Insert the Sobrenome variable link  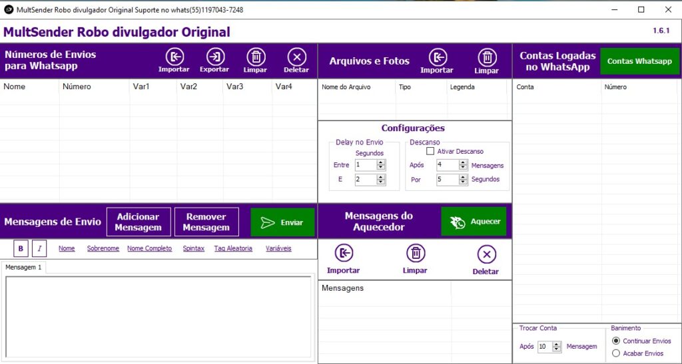click(x=103, y=248)
